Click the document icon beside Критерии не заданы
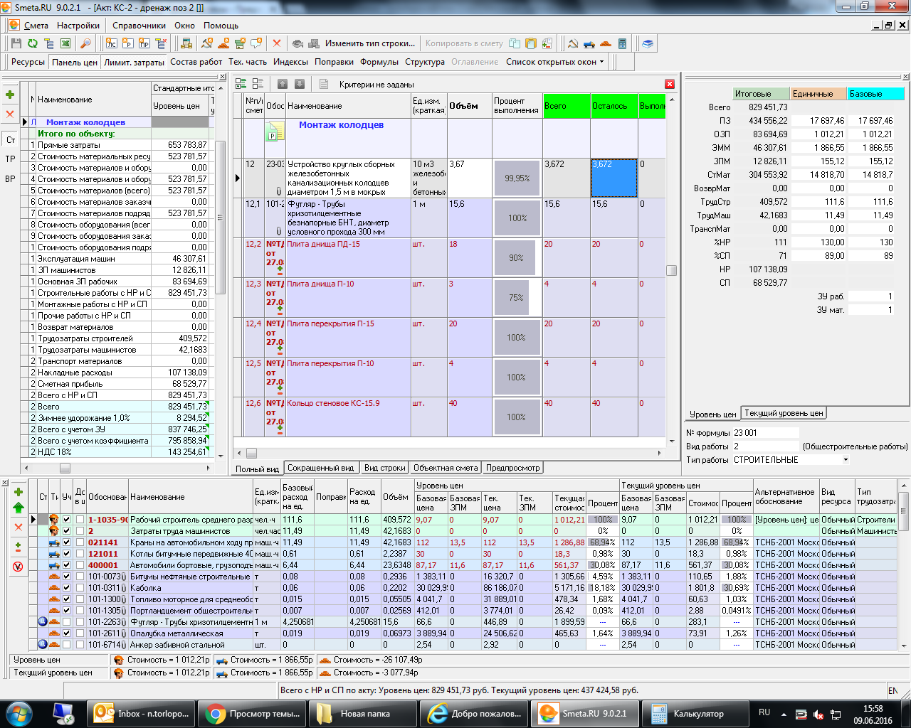Image resolution: width=911 pixels, height=728 pixels. pos(323,84)
